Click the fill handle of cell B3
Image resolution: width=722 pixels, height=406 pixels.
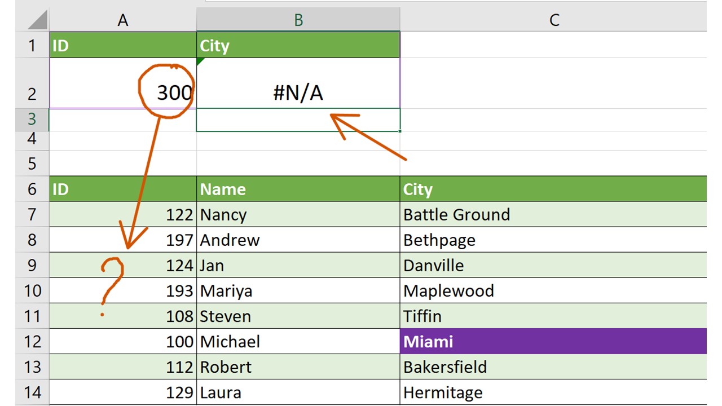(400, 131)
